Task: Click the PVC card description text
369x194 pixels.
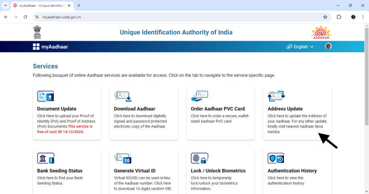Action: click(x=220, y=118)
